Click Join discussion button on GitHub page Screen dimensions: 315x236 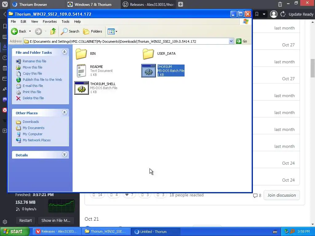pyautogui.click(x=282, y=195)
